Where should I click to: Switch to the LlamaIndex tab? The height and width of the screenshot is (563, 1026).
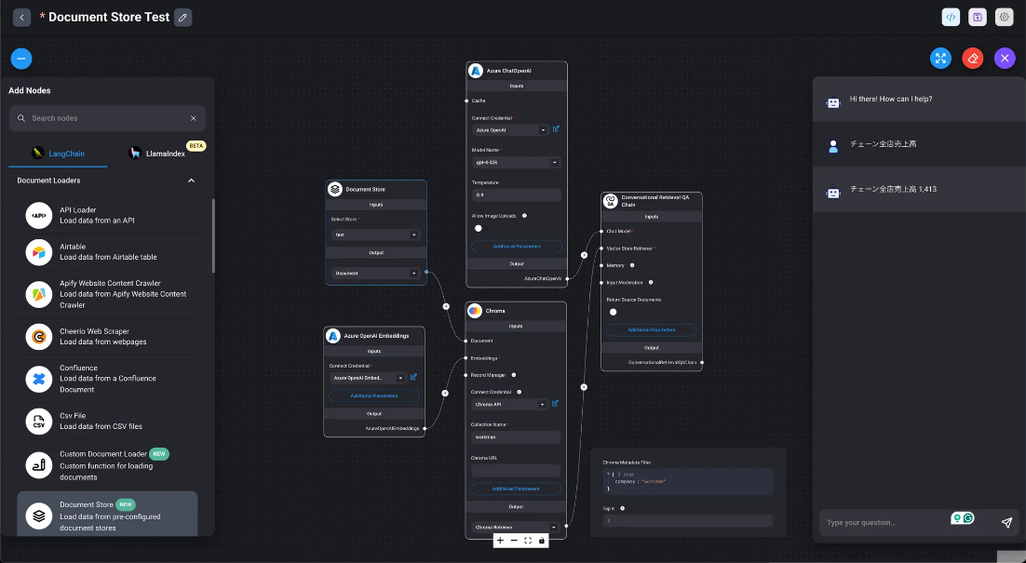(x=158, y=153)
